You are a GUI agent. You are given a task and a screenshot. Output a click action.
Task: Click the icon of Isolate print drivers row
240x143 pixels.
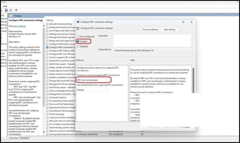[47, 27]
